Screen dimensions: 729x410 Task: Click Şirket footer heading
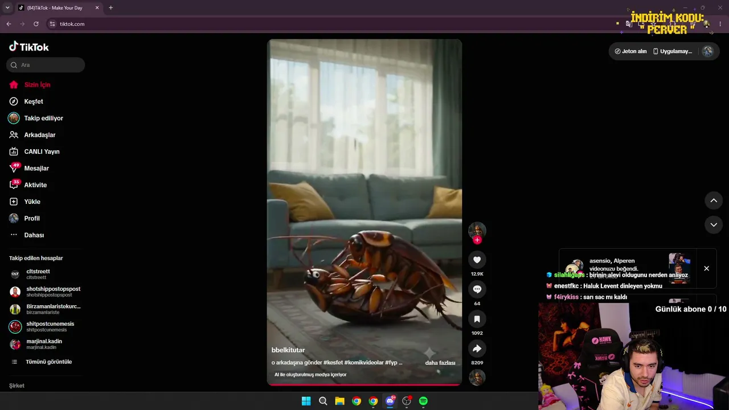[17, 386]
